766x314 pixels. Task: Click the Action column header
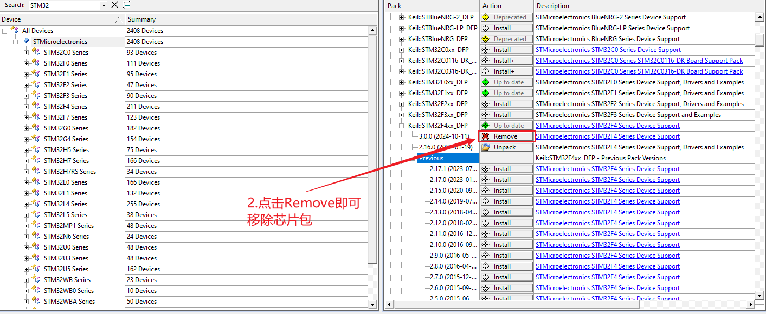(506, 6)
